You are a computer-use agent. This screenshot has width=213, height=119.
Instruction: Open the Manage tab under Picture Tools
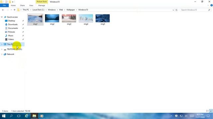tap(42, 5)
